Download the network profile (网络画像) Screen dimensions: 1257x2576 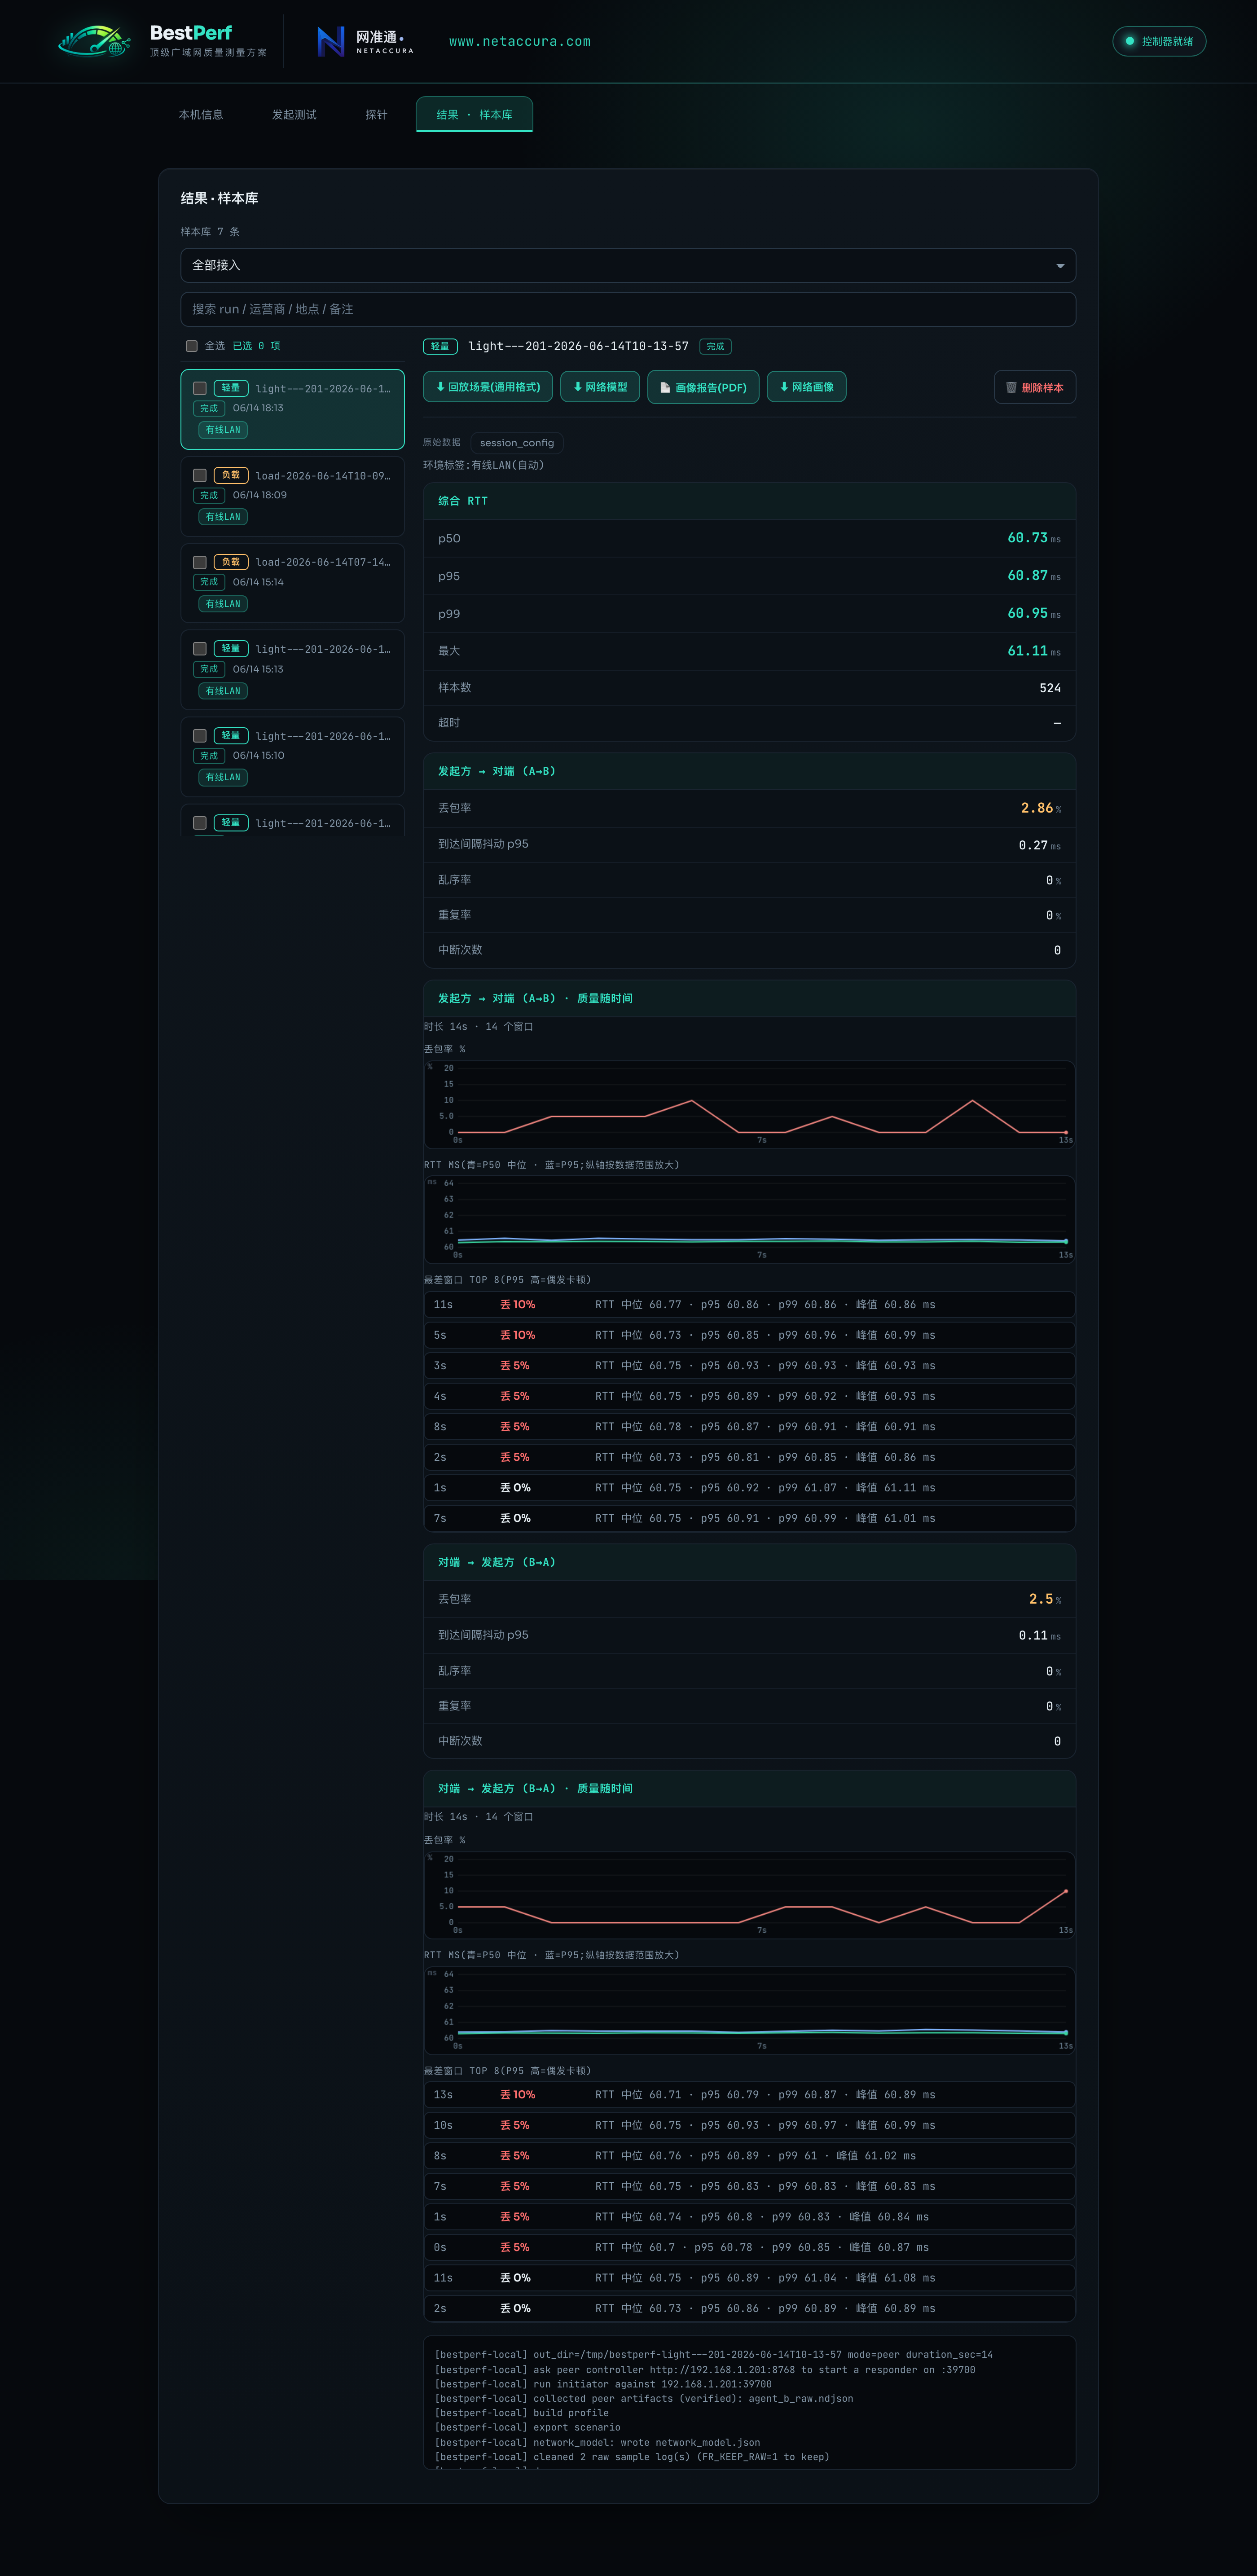tap(806, 387)
